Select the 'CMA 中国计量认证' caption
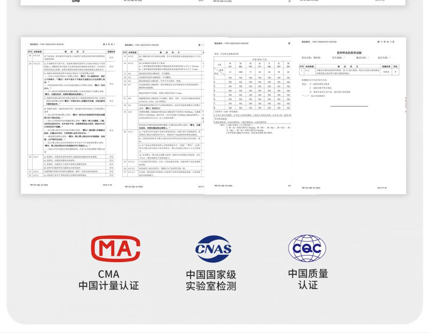 109,280
